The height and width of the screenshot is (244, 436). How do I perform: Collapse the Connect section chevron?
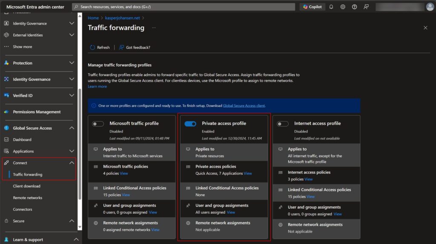coord(72,163)
